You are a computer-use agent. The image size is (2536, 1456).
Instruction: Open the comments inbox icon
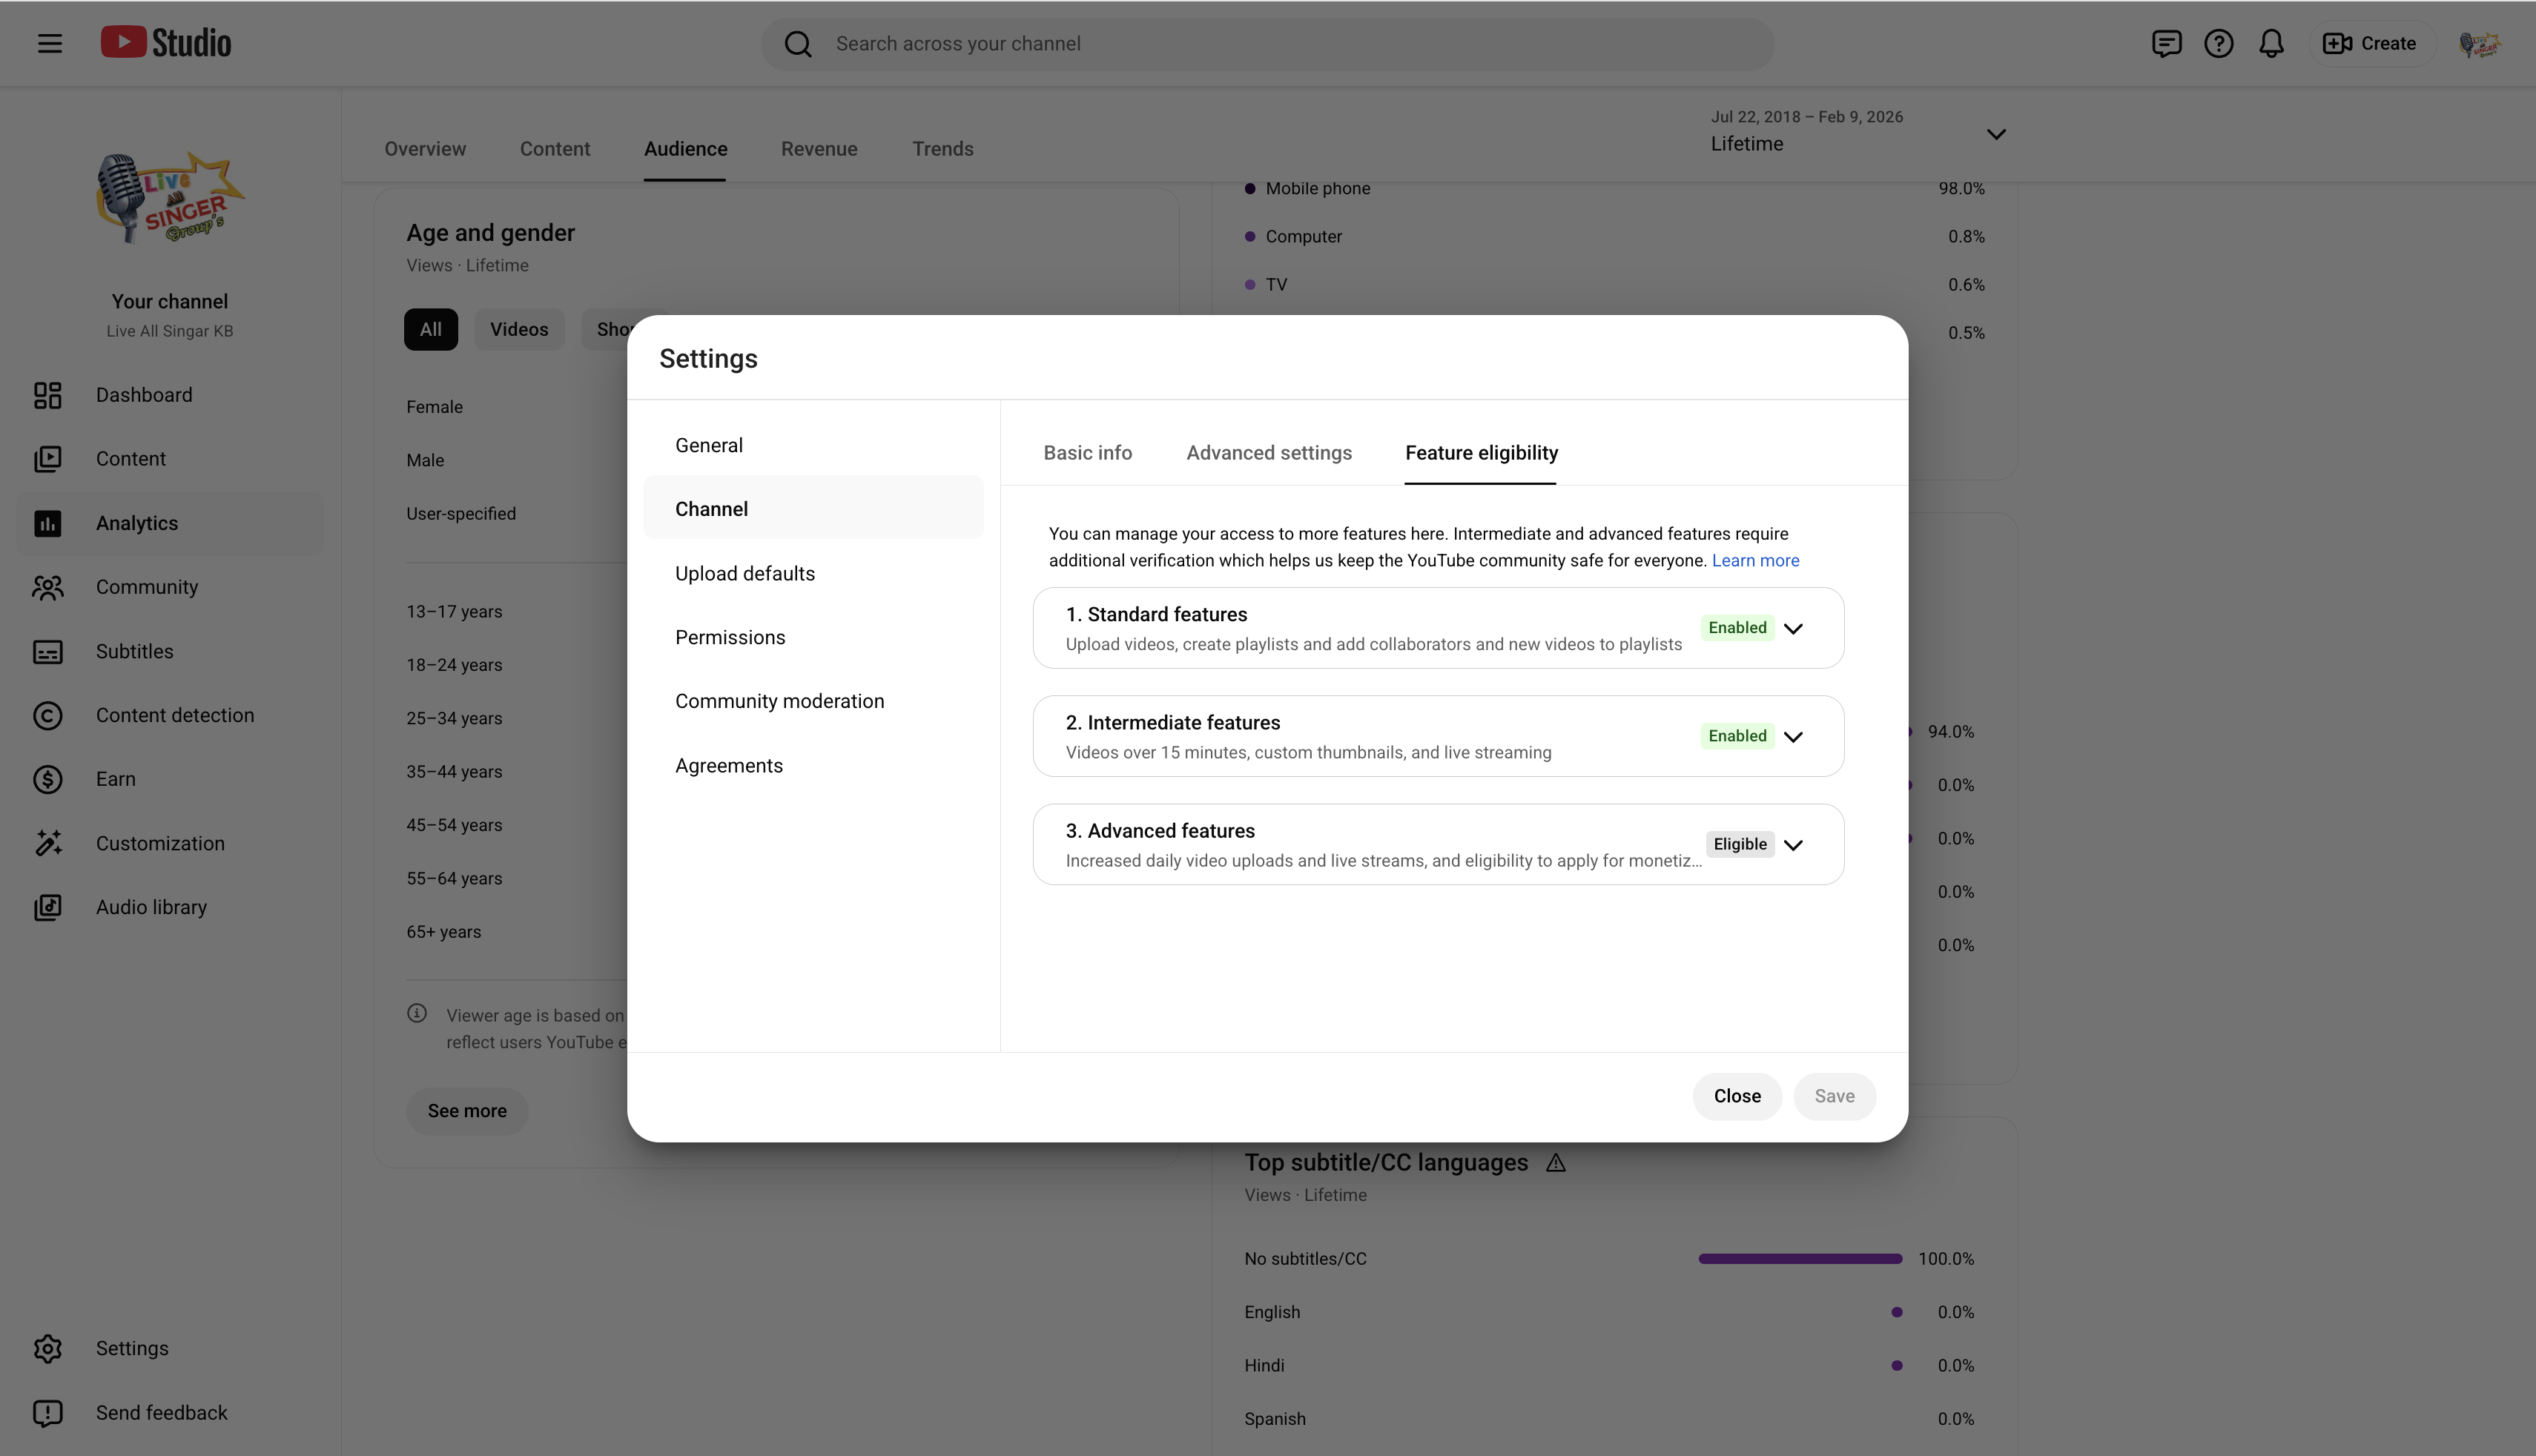click(x=2166, y=44)
